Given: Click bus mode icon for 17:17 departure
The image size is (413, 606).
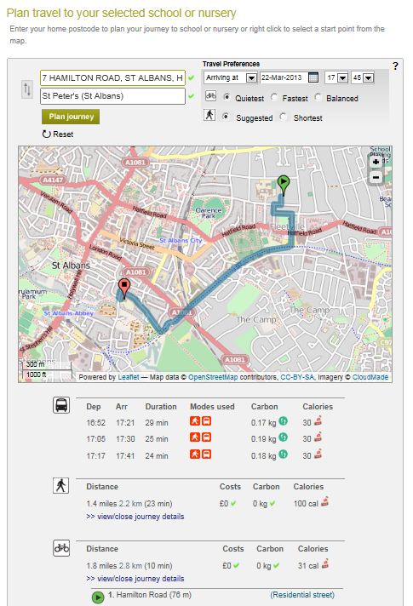Looking at the screenshot, I should [x=206, y=454].
